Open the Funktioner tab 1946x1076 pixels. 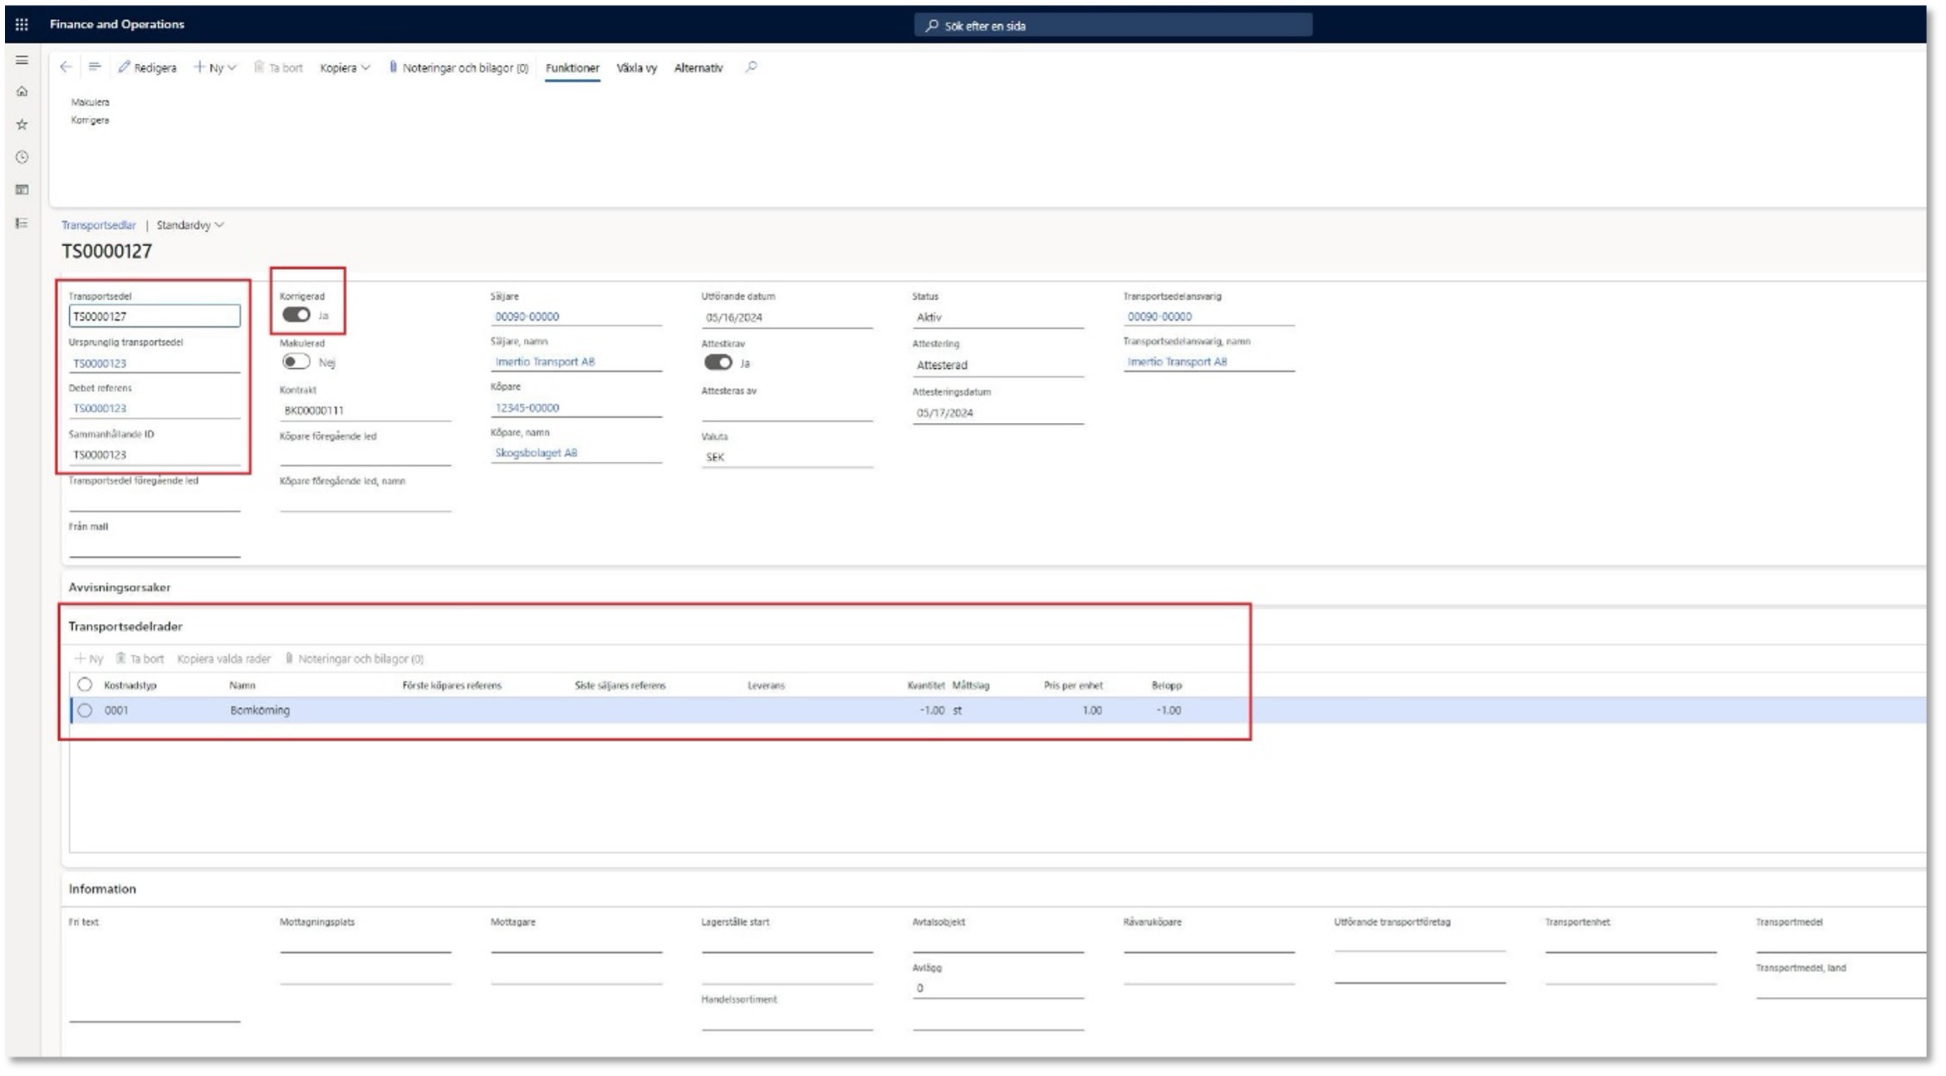coord(571,68)
